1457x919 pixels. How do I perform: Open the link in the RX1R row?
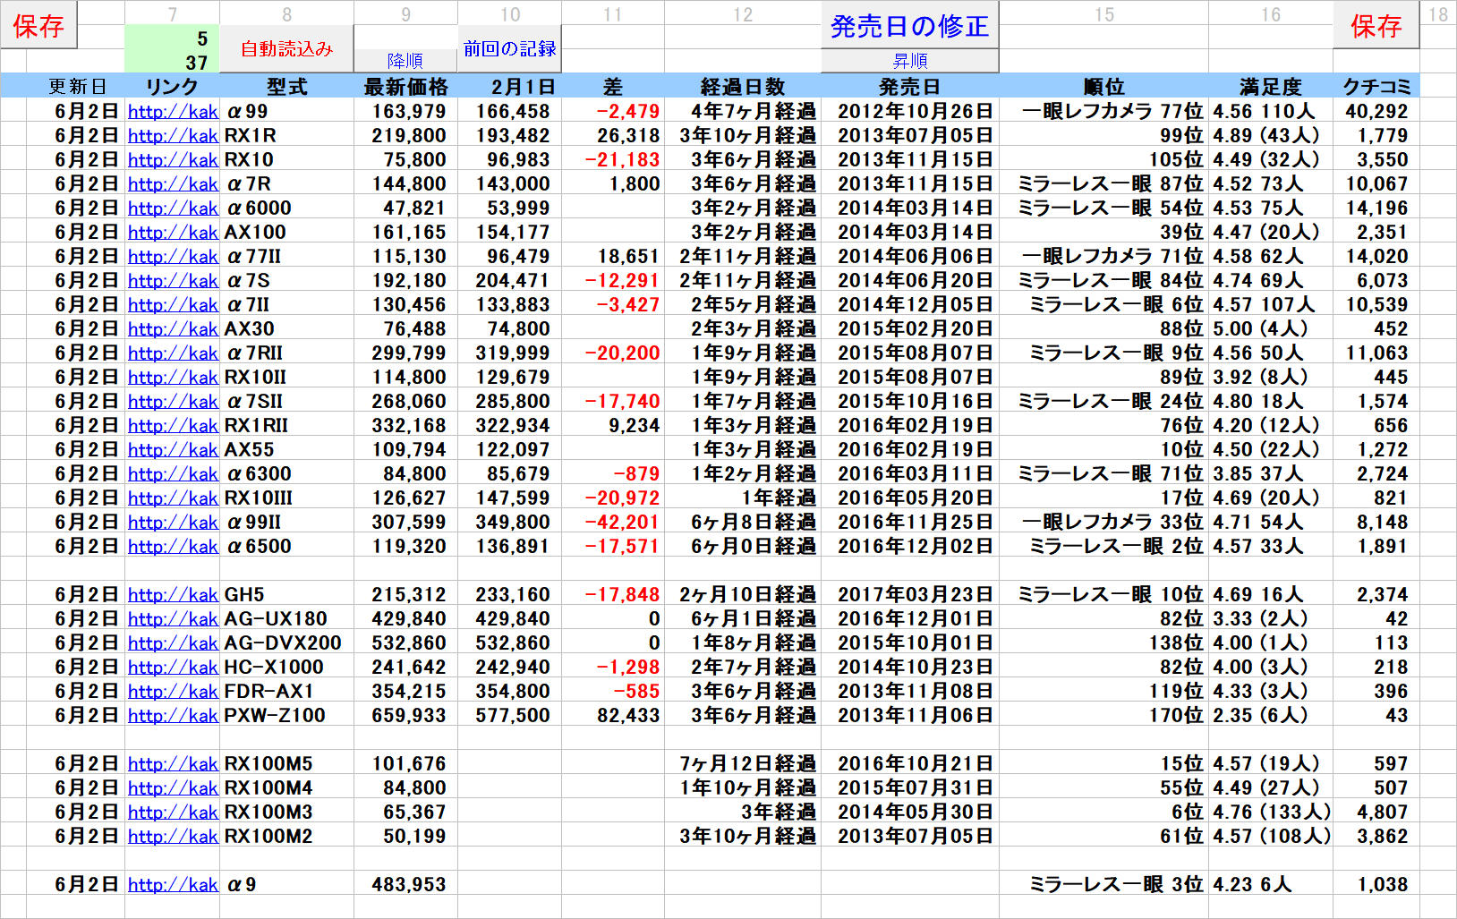click(173, 136)
